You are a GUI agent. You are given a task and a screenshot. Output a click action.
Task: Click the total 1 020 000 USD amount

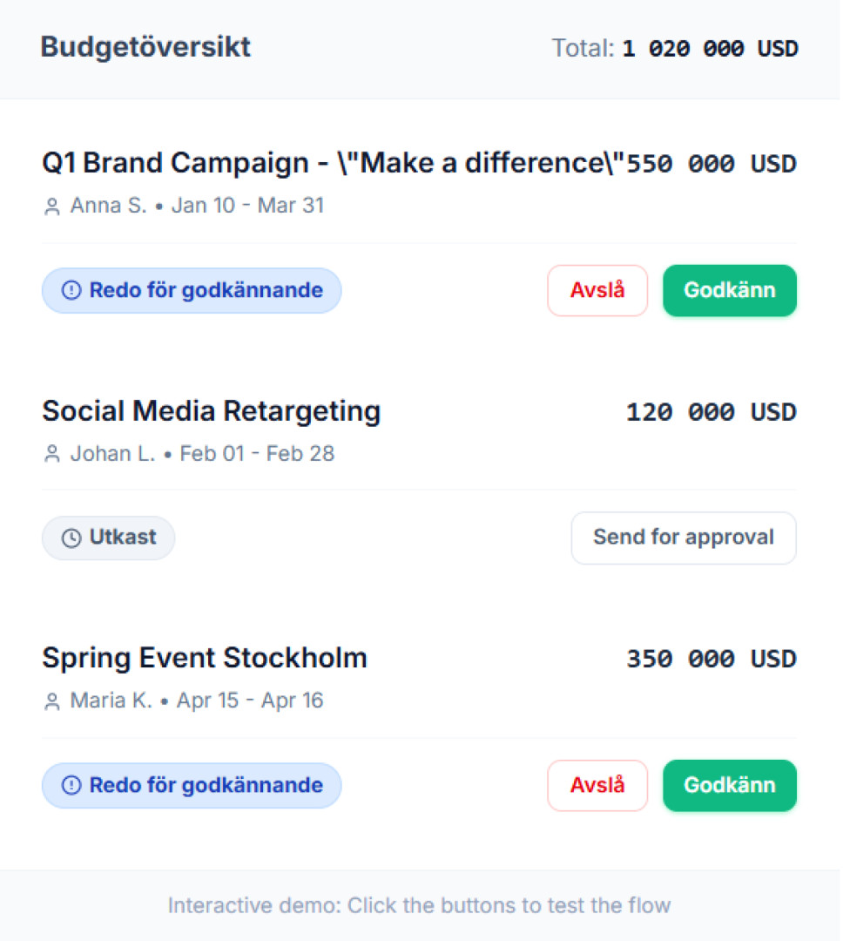710,49
